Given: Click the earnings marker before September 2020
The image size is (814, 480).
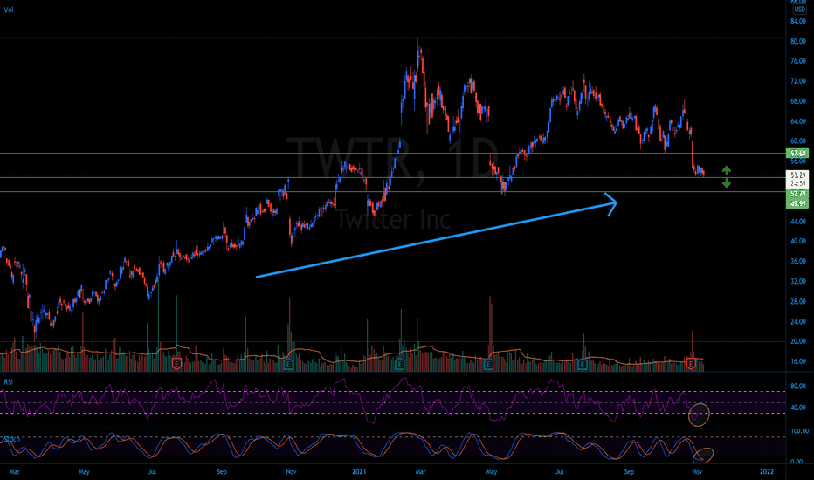Looking at the screenshot, I should (x=176, y=364).
